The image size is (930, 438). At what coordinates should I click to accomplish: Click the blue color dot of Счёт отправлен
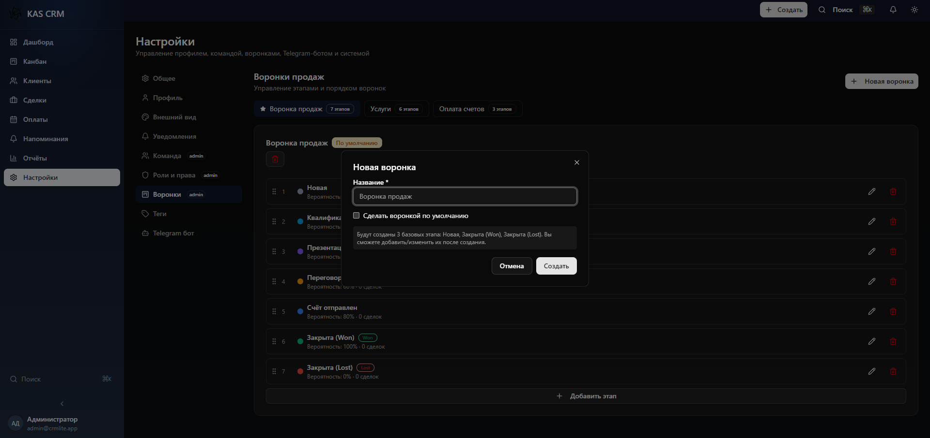(300, 311)
